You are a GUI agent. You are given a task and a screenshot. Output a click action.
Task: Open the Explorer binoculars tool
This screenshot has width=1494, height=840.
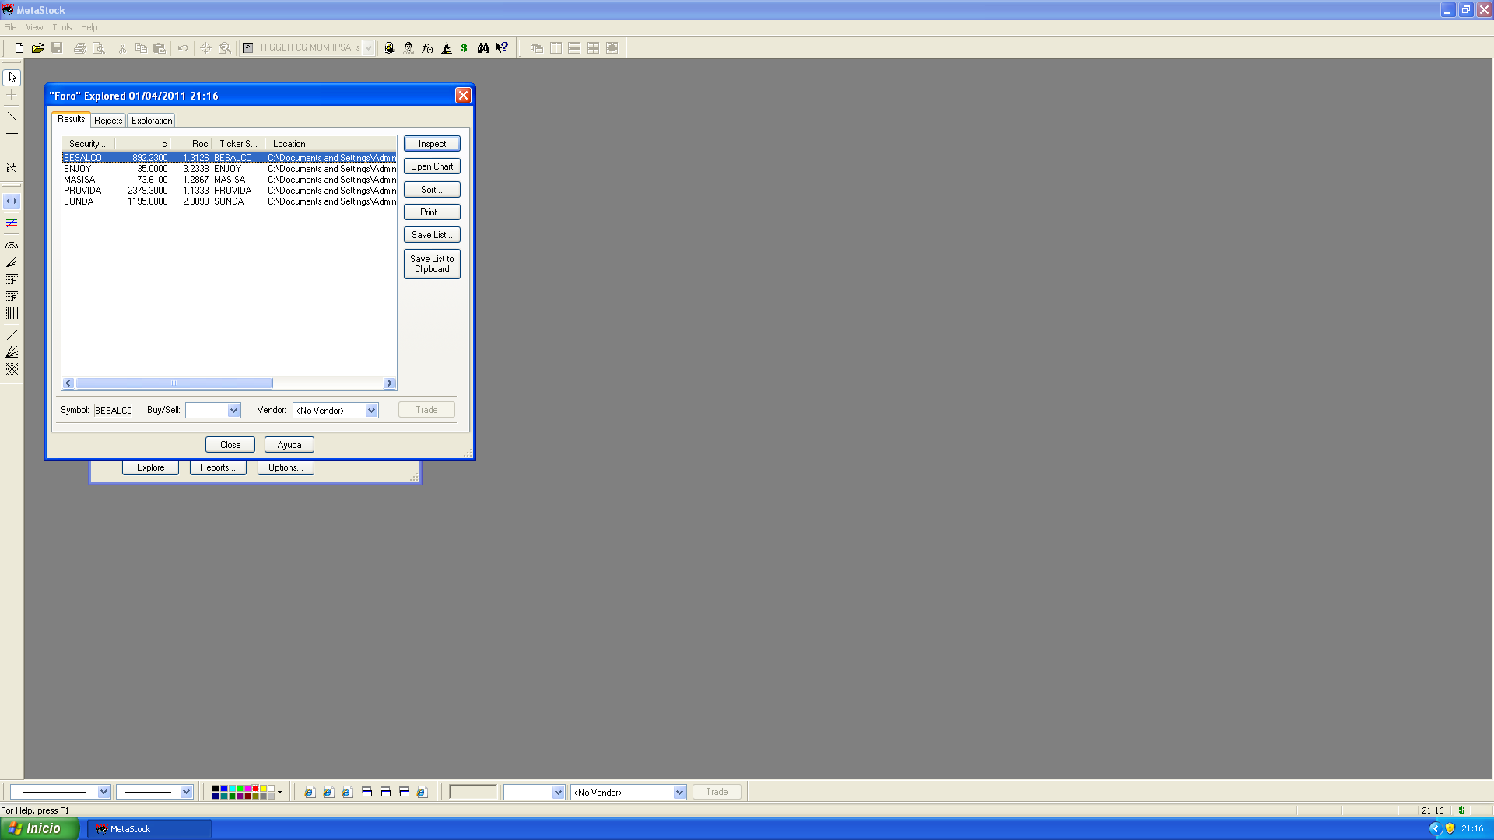click(483, 47)
